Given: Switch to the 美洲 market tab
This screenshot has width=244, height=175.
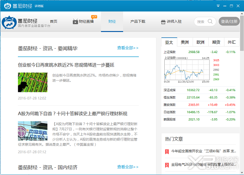Looking at the screenshot, I should pyautogui.click(x=185, y=42).
